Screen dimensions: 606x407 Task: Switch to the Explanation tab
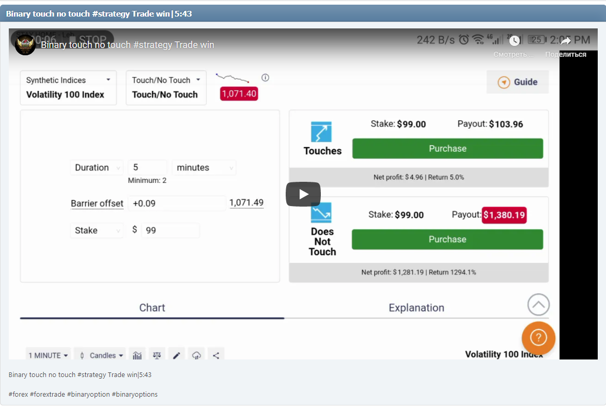point(416,308)
